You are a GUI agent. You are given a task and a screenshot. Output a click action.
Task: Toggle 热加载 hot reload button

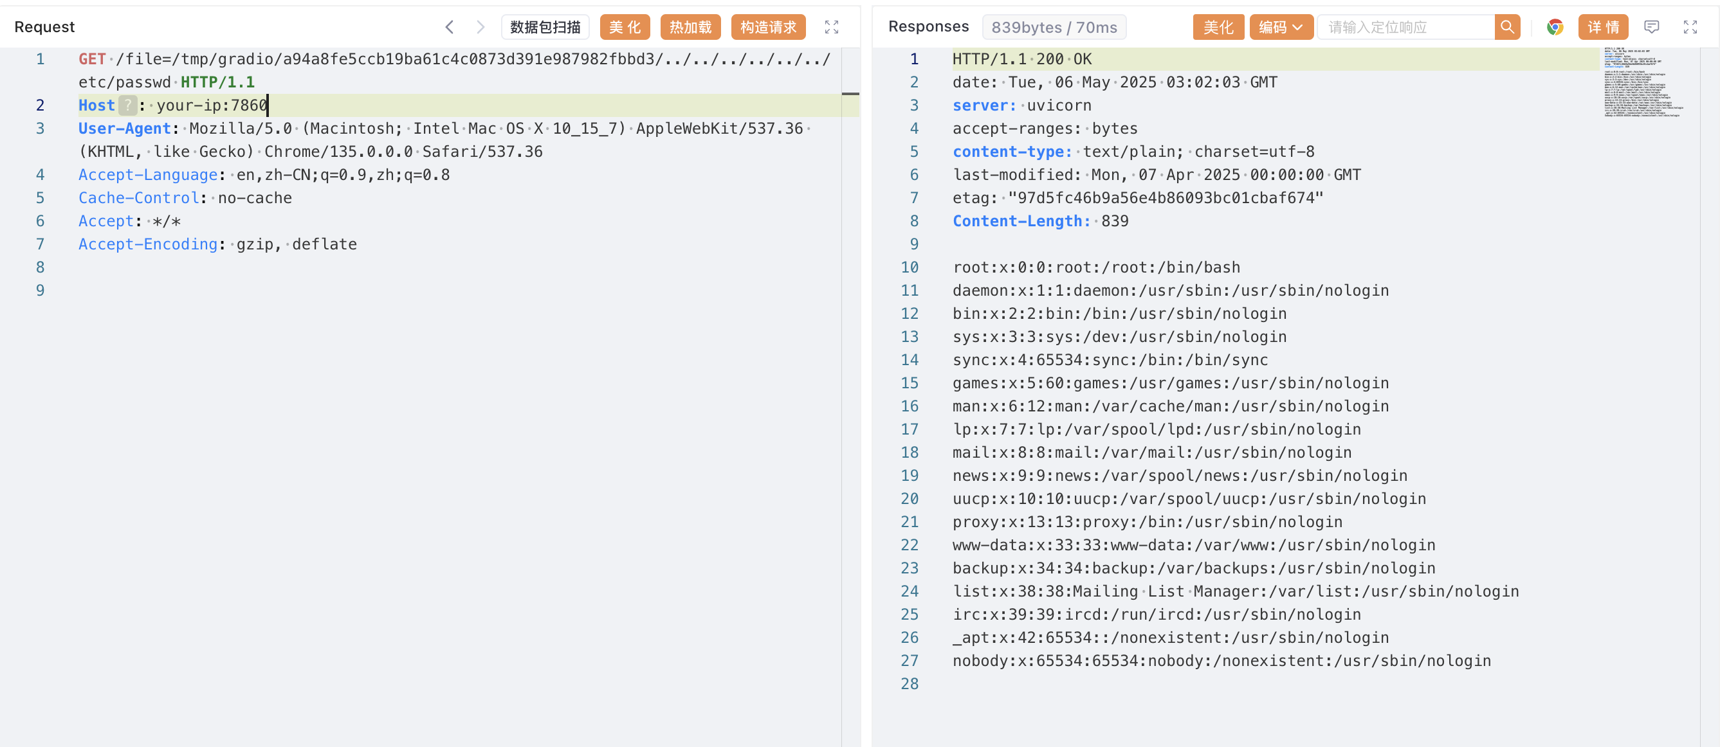pos(690,27)
